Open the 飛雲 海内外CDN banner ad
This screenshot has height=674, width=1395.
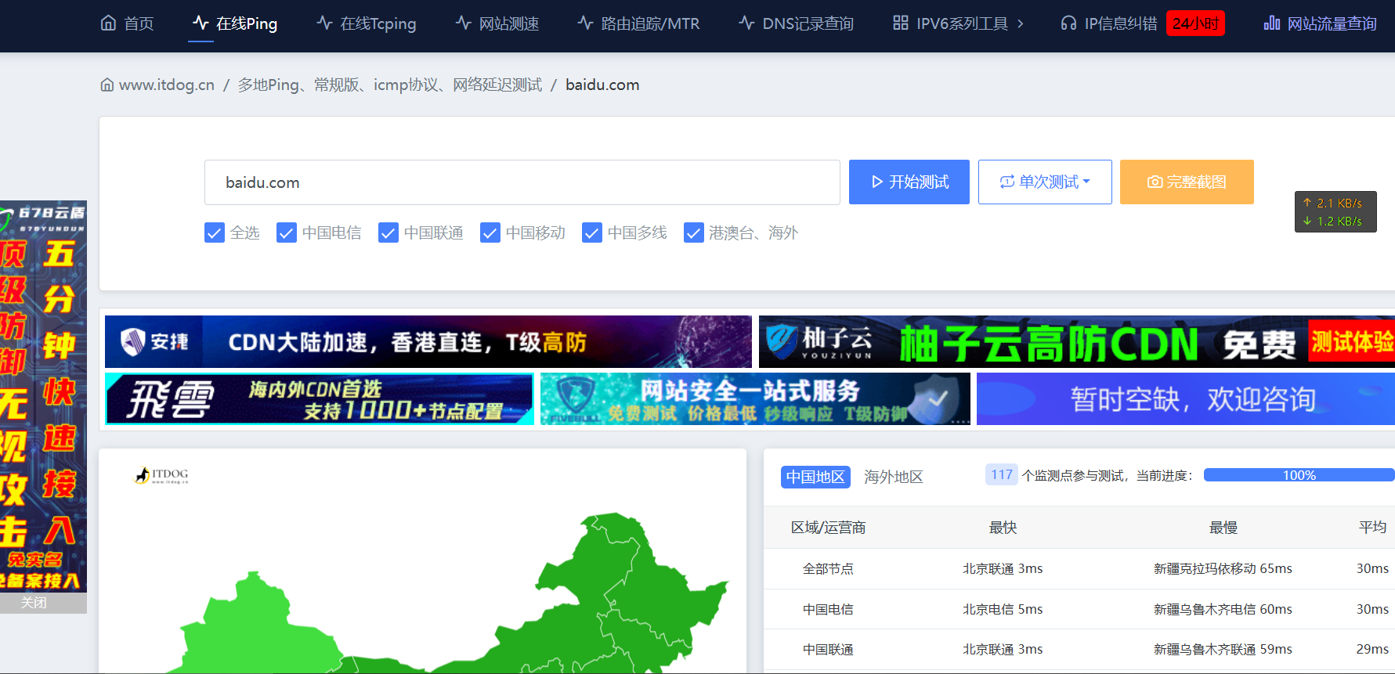coord(320,399)
